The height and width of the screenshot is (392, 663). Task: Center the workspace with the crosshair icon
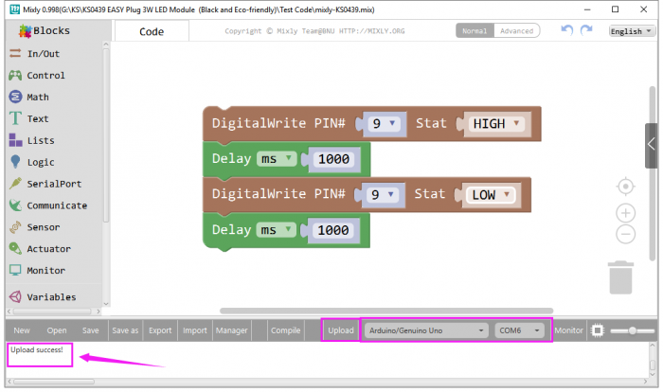624,187
